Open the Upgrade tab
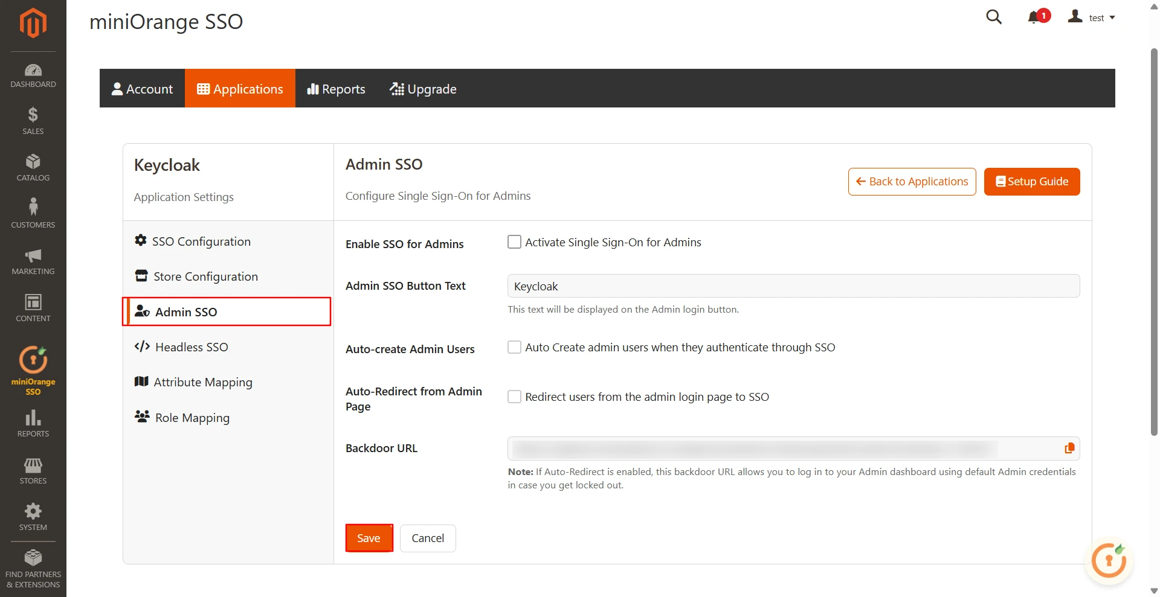 pyautogui.click(x=423, y=89)
